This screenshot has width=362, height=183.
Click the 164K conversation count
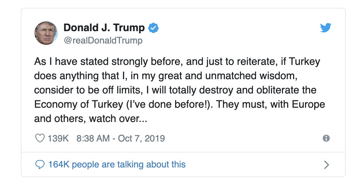tap(58, 165)
